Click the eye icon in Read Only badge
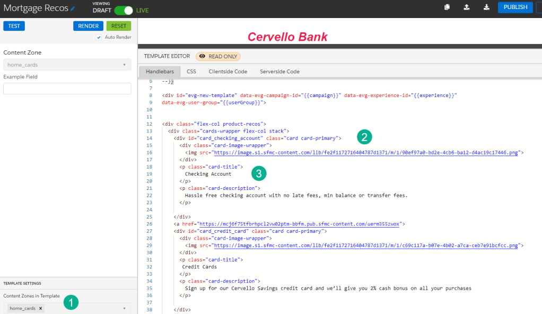 [202, 56]
